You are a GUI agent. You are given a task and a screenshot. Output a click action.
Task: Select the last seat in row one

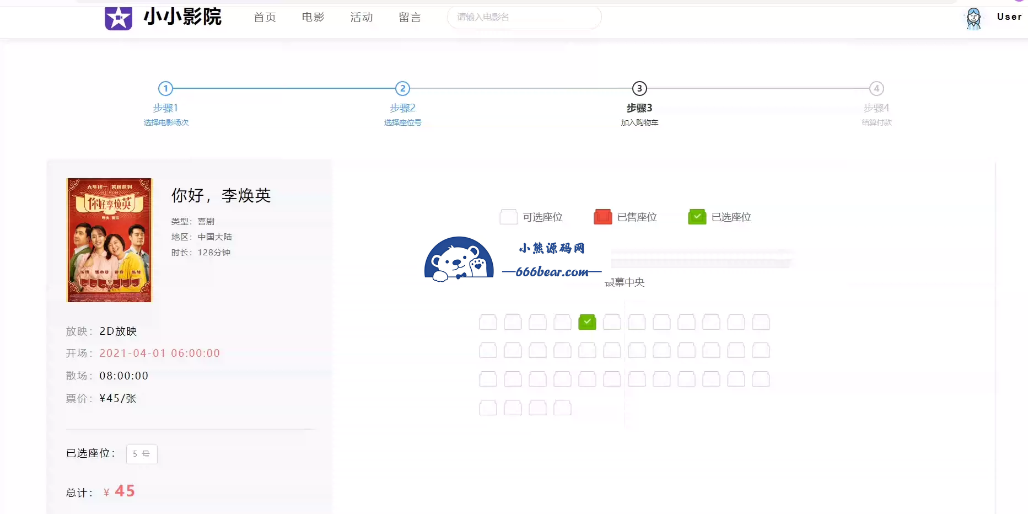coord(761,322)
